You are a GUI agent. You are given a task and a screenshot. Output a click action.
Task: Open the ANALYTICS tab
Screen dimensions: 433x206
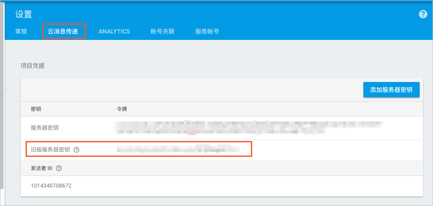click(114, 31)
